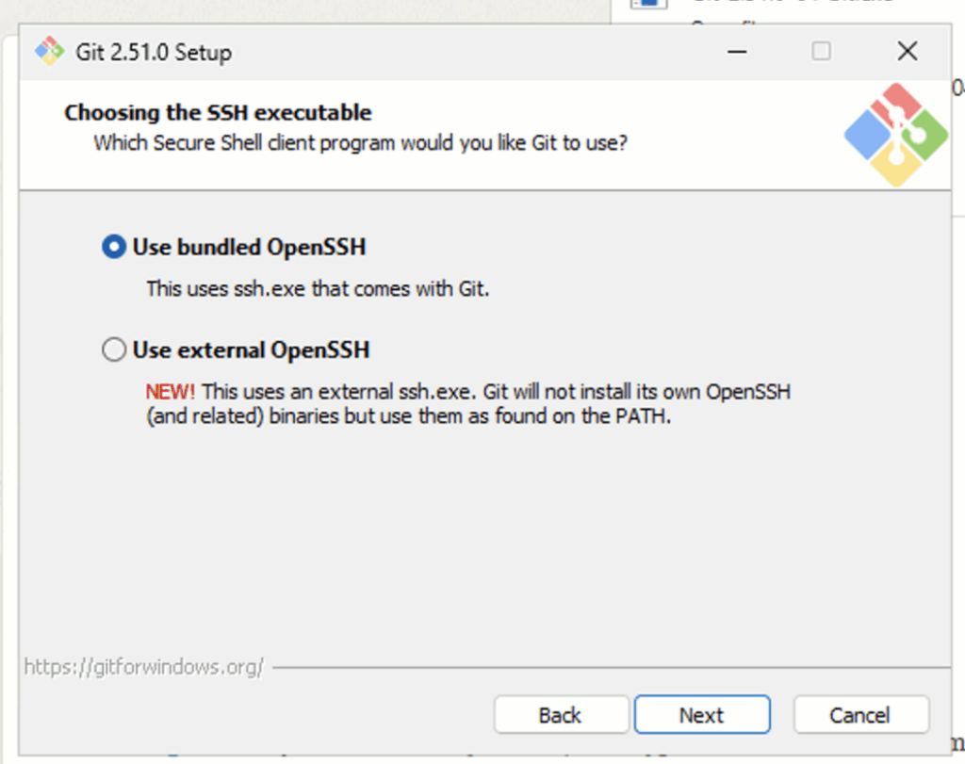Click the "Use external OpenSSH" label text
Screen dimensions: 965x764
tap(251, 350)
